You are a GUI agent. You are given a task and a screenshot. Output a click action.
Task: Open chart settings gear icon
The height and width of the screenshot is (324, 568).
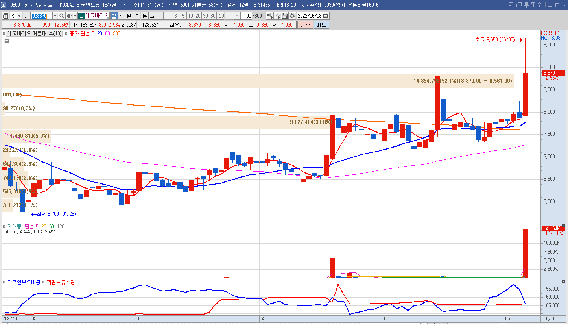tap(292, 16)
